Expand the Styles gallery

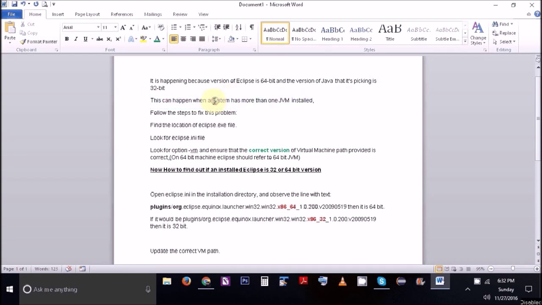[x=465, y=41]
